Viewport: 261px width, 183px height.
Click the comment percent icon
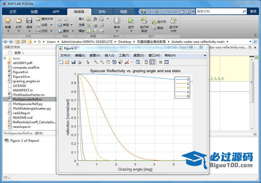click(x=89, y=25)
